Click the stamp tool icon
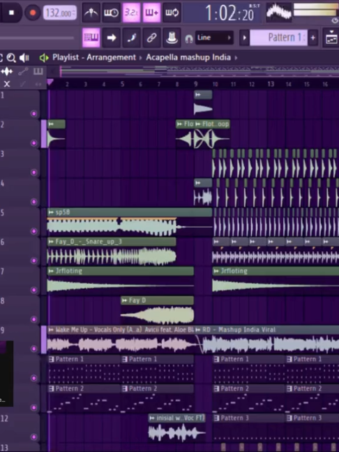339x452 pixels. (x=172, y=38)
